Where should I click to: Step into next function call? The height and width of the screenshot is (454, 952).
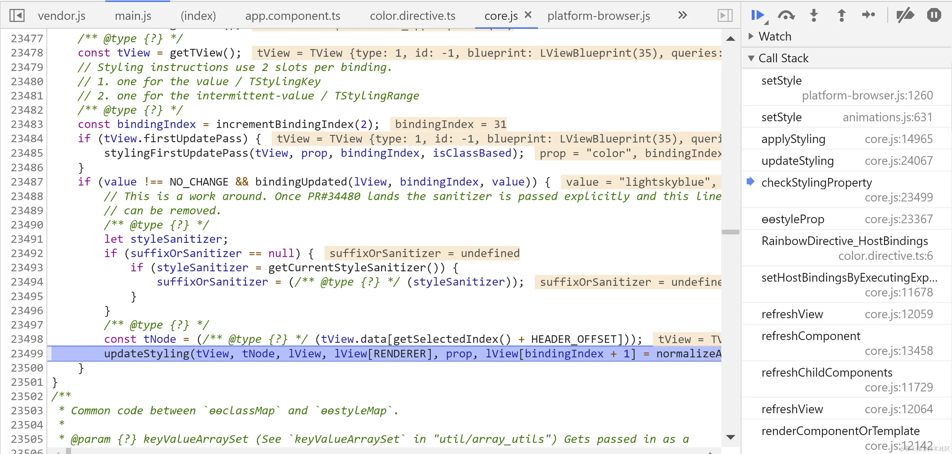pos(813,15)
